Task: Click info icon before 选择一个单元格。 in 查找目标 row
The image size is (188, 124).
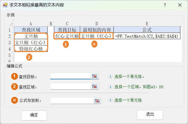Action: click(x=110, y=77)
